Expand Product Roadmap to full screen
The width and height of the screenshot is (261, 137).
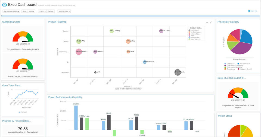(x=211, y=22)
